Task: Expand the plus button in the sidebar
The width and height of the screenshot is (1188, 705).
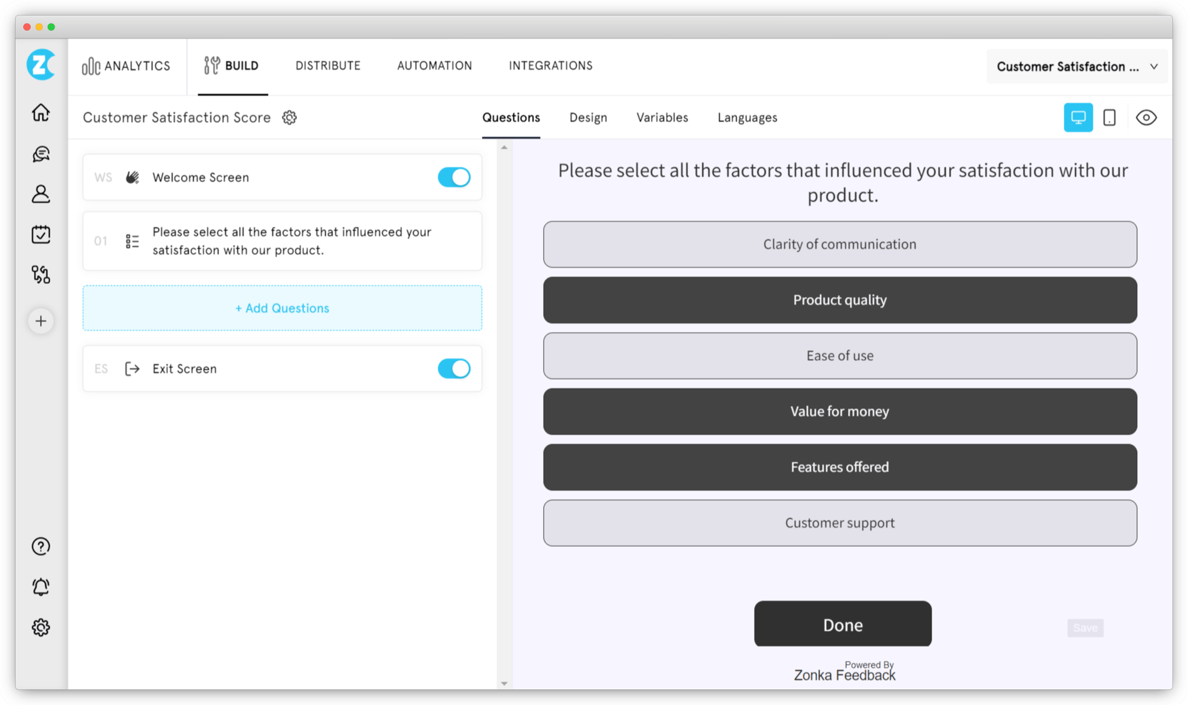Action: (40, 320)
